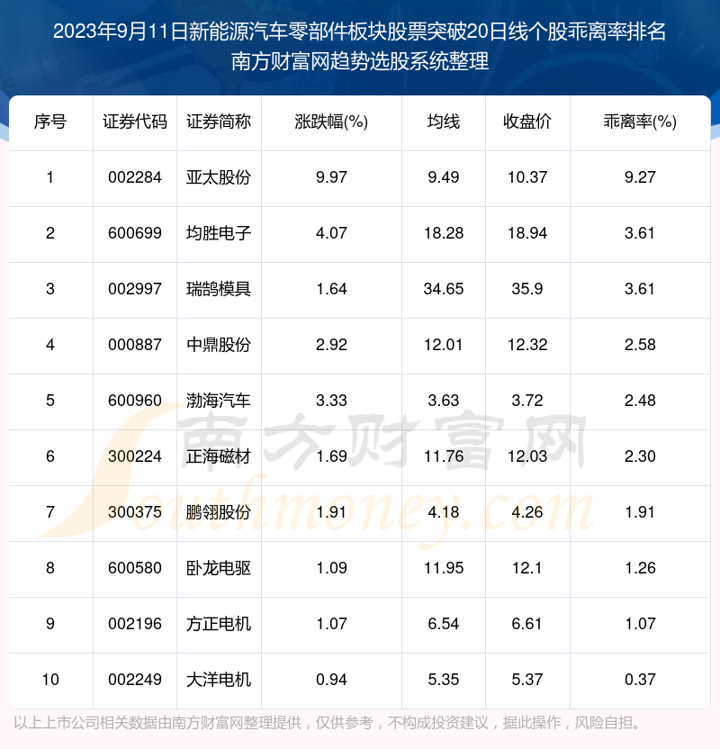The height and width of the screenshot is (749, 720).
Task: Click 方正电机 average line 6.54
Action: [444, 624]
